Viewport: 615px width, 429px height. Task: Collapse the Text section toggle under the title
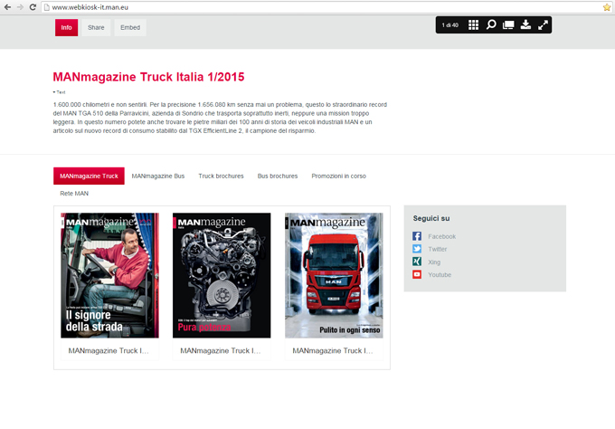(59, 92)
